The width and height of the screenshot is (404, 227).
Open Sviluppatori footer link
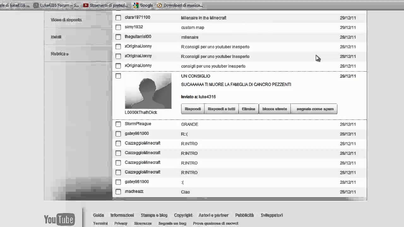point(272,215)
